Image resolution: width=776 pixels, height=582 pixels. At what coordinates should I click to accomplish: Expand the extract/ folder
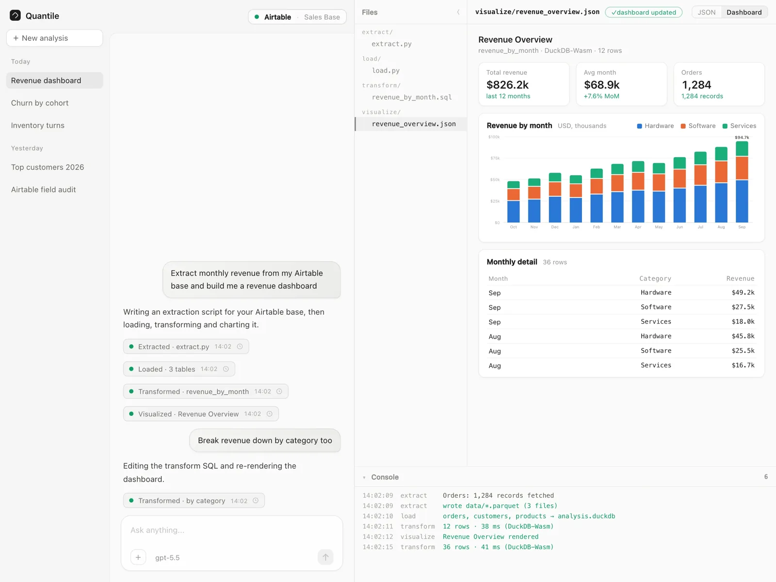[x=377, y=32]
